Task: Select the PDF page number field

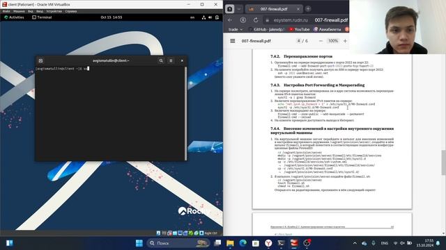Action: (x=298, y=41)
